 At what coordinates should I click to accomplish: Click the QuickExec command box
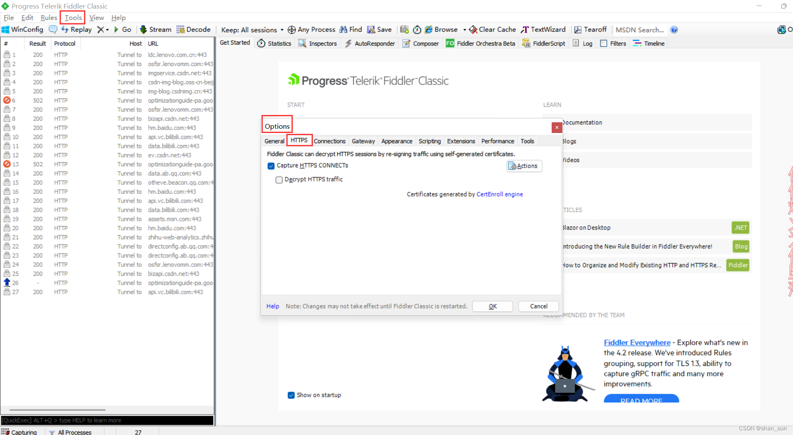pos(107,420)
